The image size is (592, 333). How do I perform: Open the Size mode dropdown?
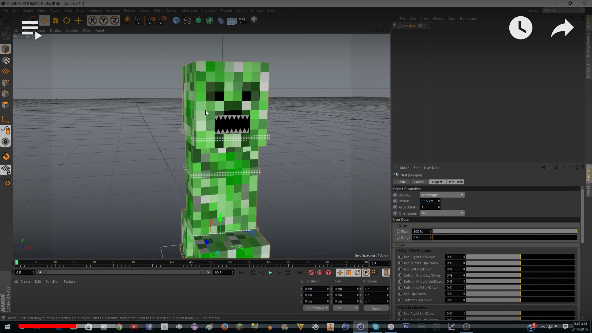347,308
